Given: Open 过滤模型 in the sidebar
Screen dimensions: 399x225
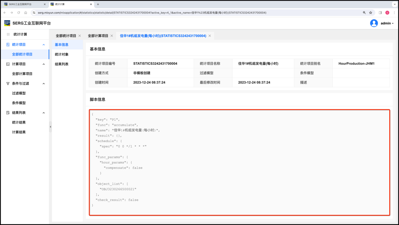Looking at the screenshot, I should pyautogui.click(x=19, y=93).
